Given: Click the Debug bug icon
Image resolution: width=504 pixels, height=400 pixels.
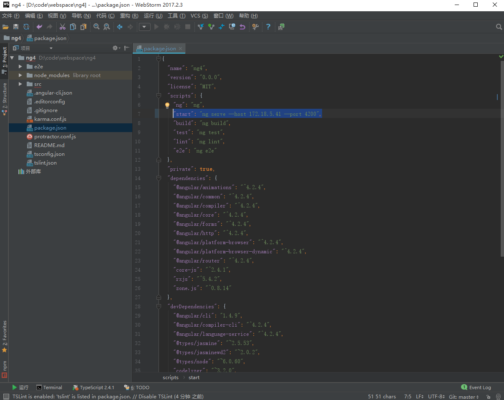Looking at the screenshot, I should pos(167,27).
